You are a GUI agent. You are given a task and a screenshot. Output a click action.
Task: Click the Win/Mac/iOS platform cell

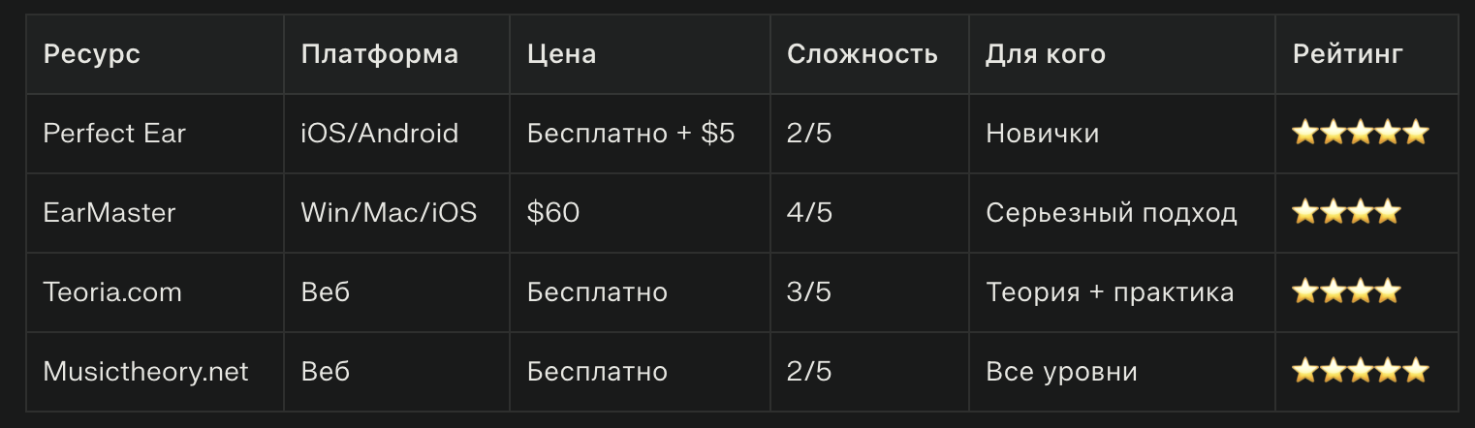(390, 212)
